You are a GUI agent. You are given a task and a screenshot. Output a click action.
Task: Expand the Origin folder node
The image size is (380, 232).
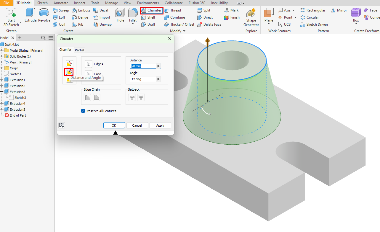click(x=2, y=68)
